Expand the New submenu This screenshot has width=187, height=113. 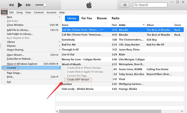(31, 17)
